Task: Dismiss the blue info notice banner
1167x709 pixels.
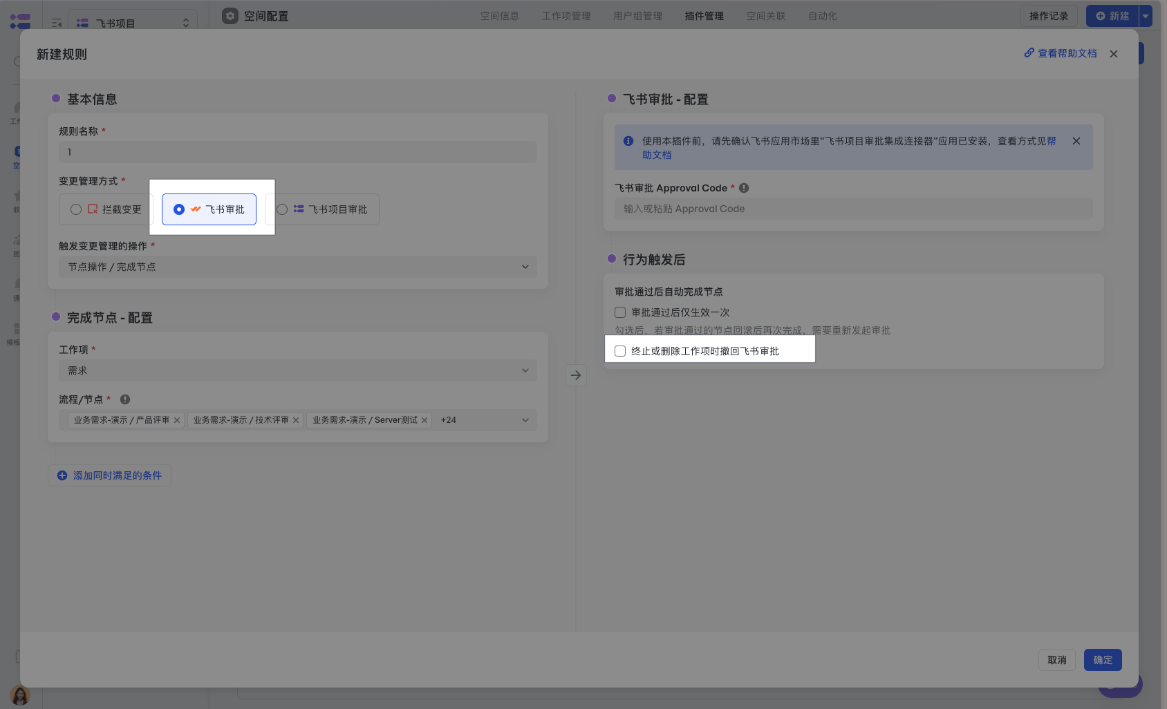Action: (x=1076, y=141)
